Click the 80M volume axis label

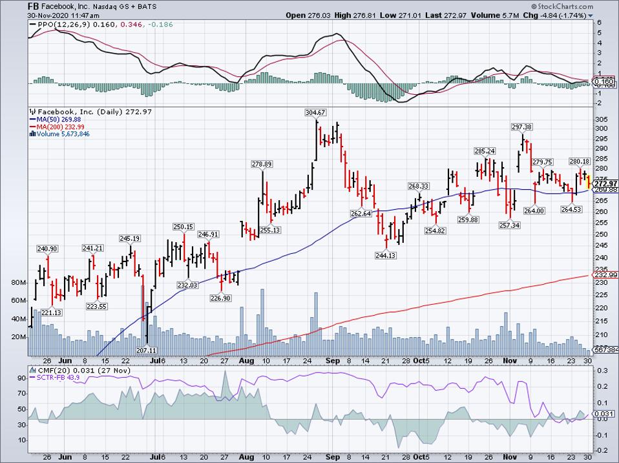pyautogui.click(x=19, y=283)
